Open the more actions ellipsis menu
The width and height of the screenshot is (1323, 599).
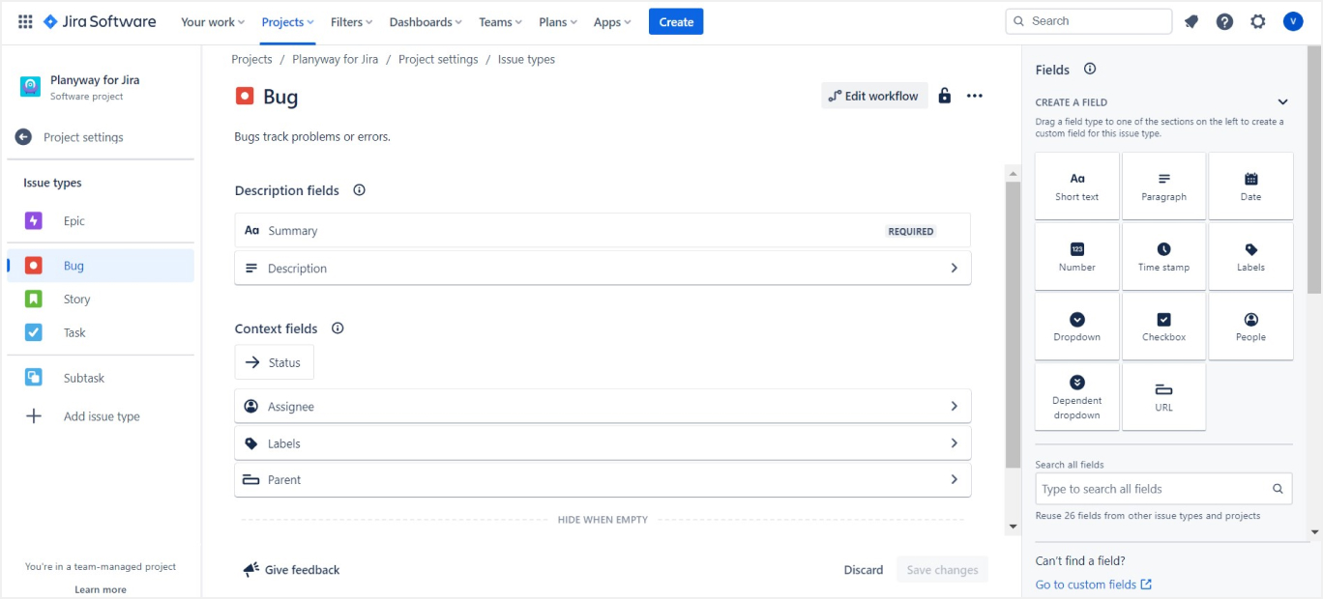975,96
